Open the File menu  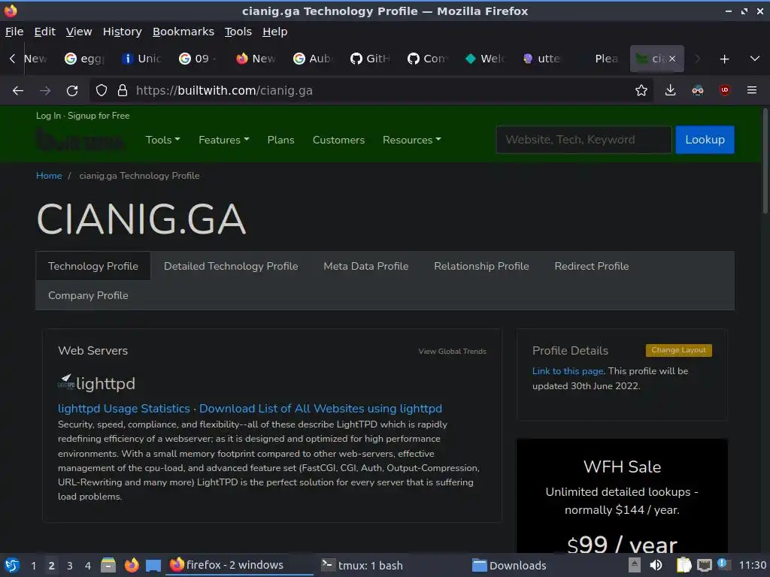pos(14,32)
